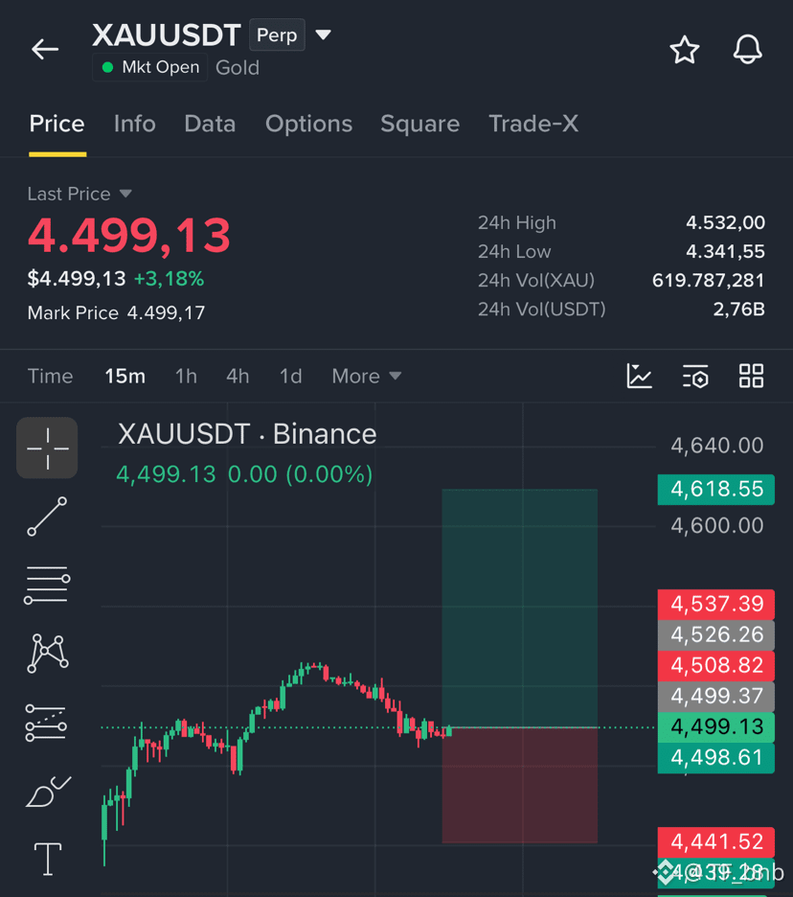Select the crosshair cursor tool
Viewport: 793px width, 897px height.
47,448
